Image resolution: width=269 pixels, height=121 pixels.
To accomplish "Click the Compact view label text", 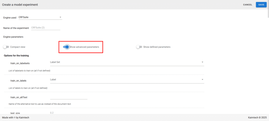I will (18, 47).
